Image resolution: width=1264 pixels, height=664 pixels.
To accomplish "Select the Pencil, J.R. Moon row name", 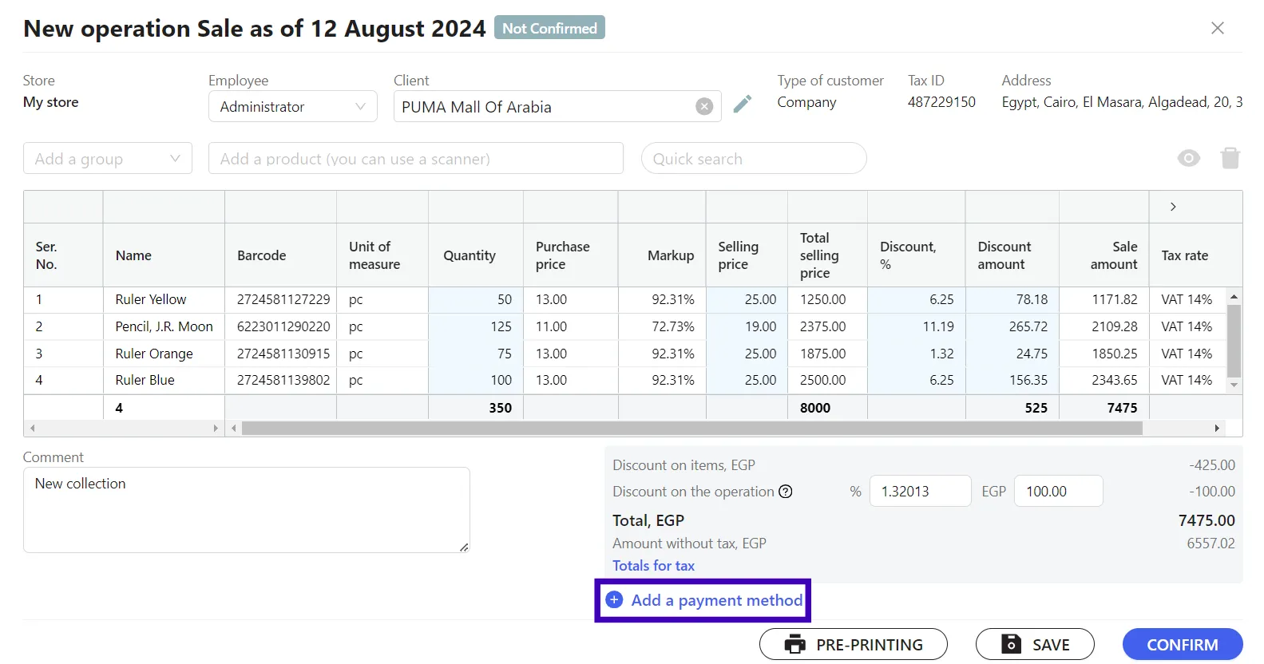I will 164,326.
